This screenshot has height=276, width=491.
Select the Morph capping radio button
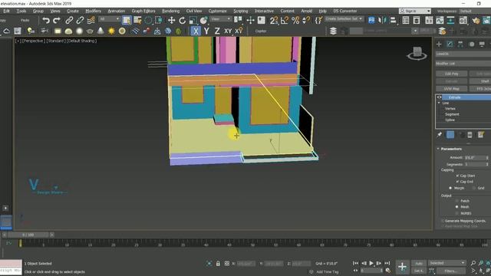coord(450,188)
